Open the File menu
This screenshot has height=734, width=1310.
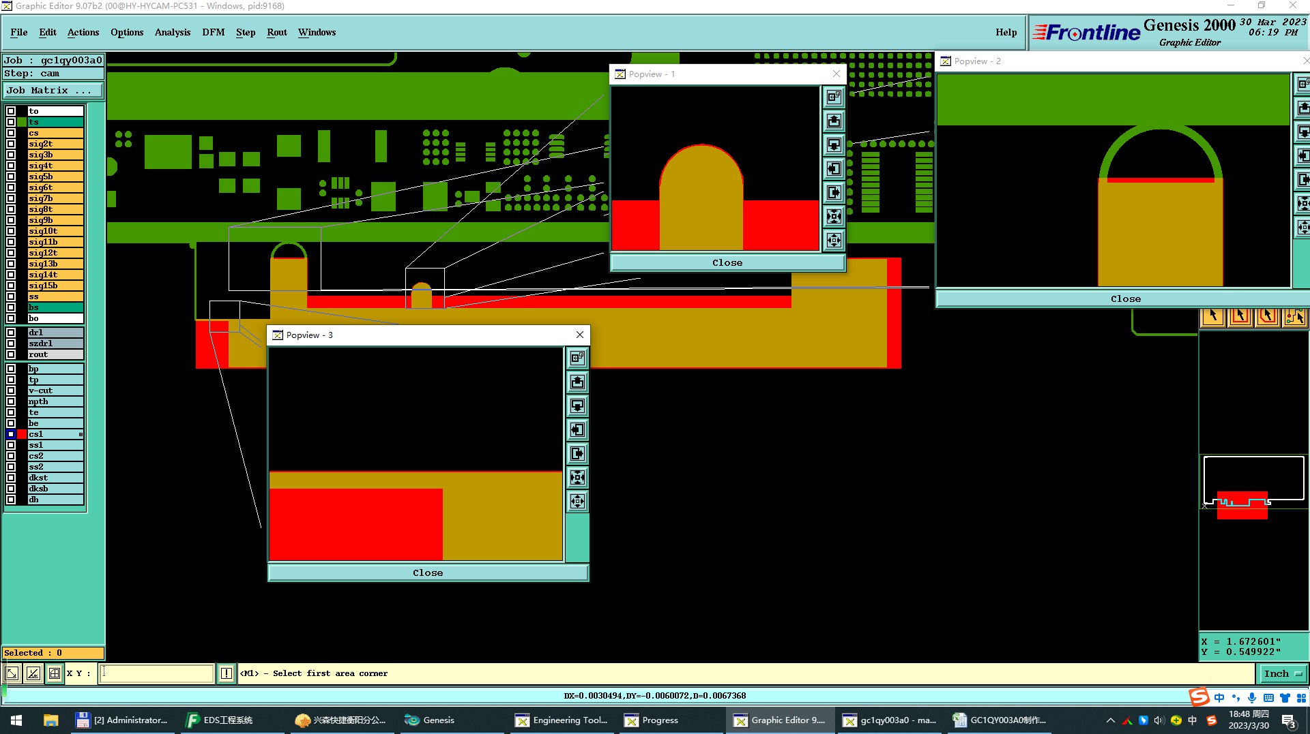pos(19,32)
